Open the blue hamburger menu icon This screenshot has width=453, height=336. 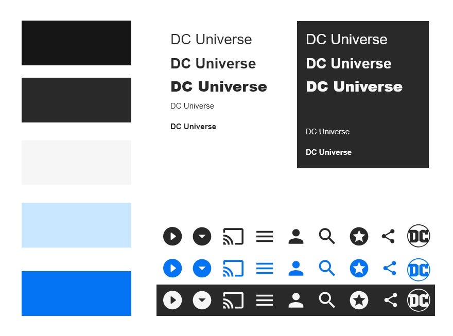(265, 269)
